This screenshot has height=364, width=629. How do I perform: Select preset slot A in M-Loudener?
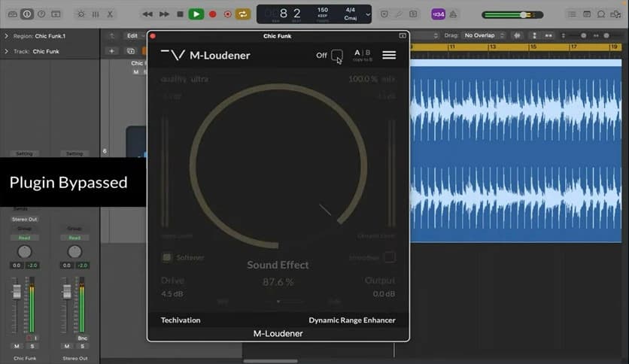click(357, 53)
